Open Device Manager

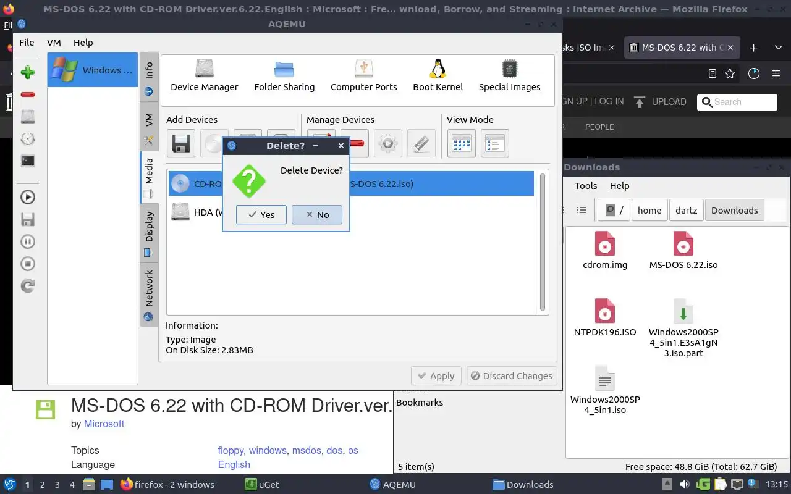(205, 75)
